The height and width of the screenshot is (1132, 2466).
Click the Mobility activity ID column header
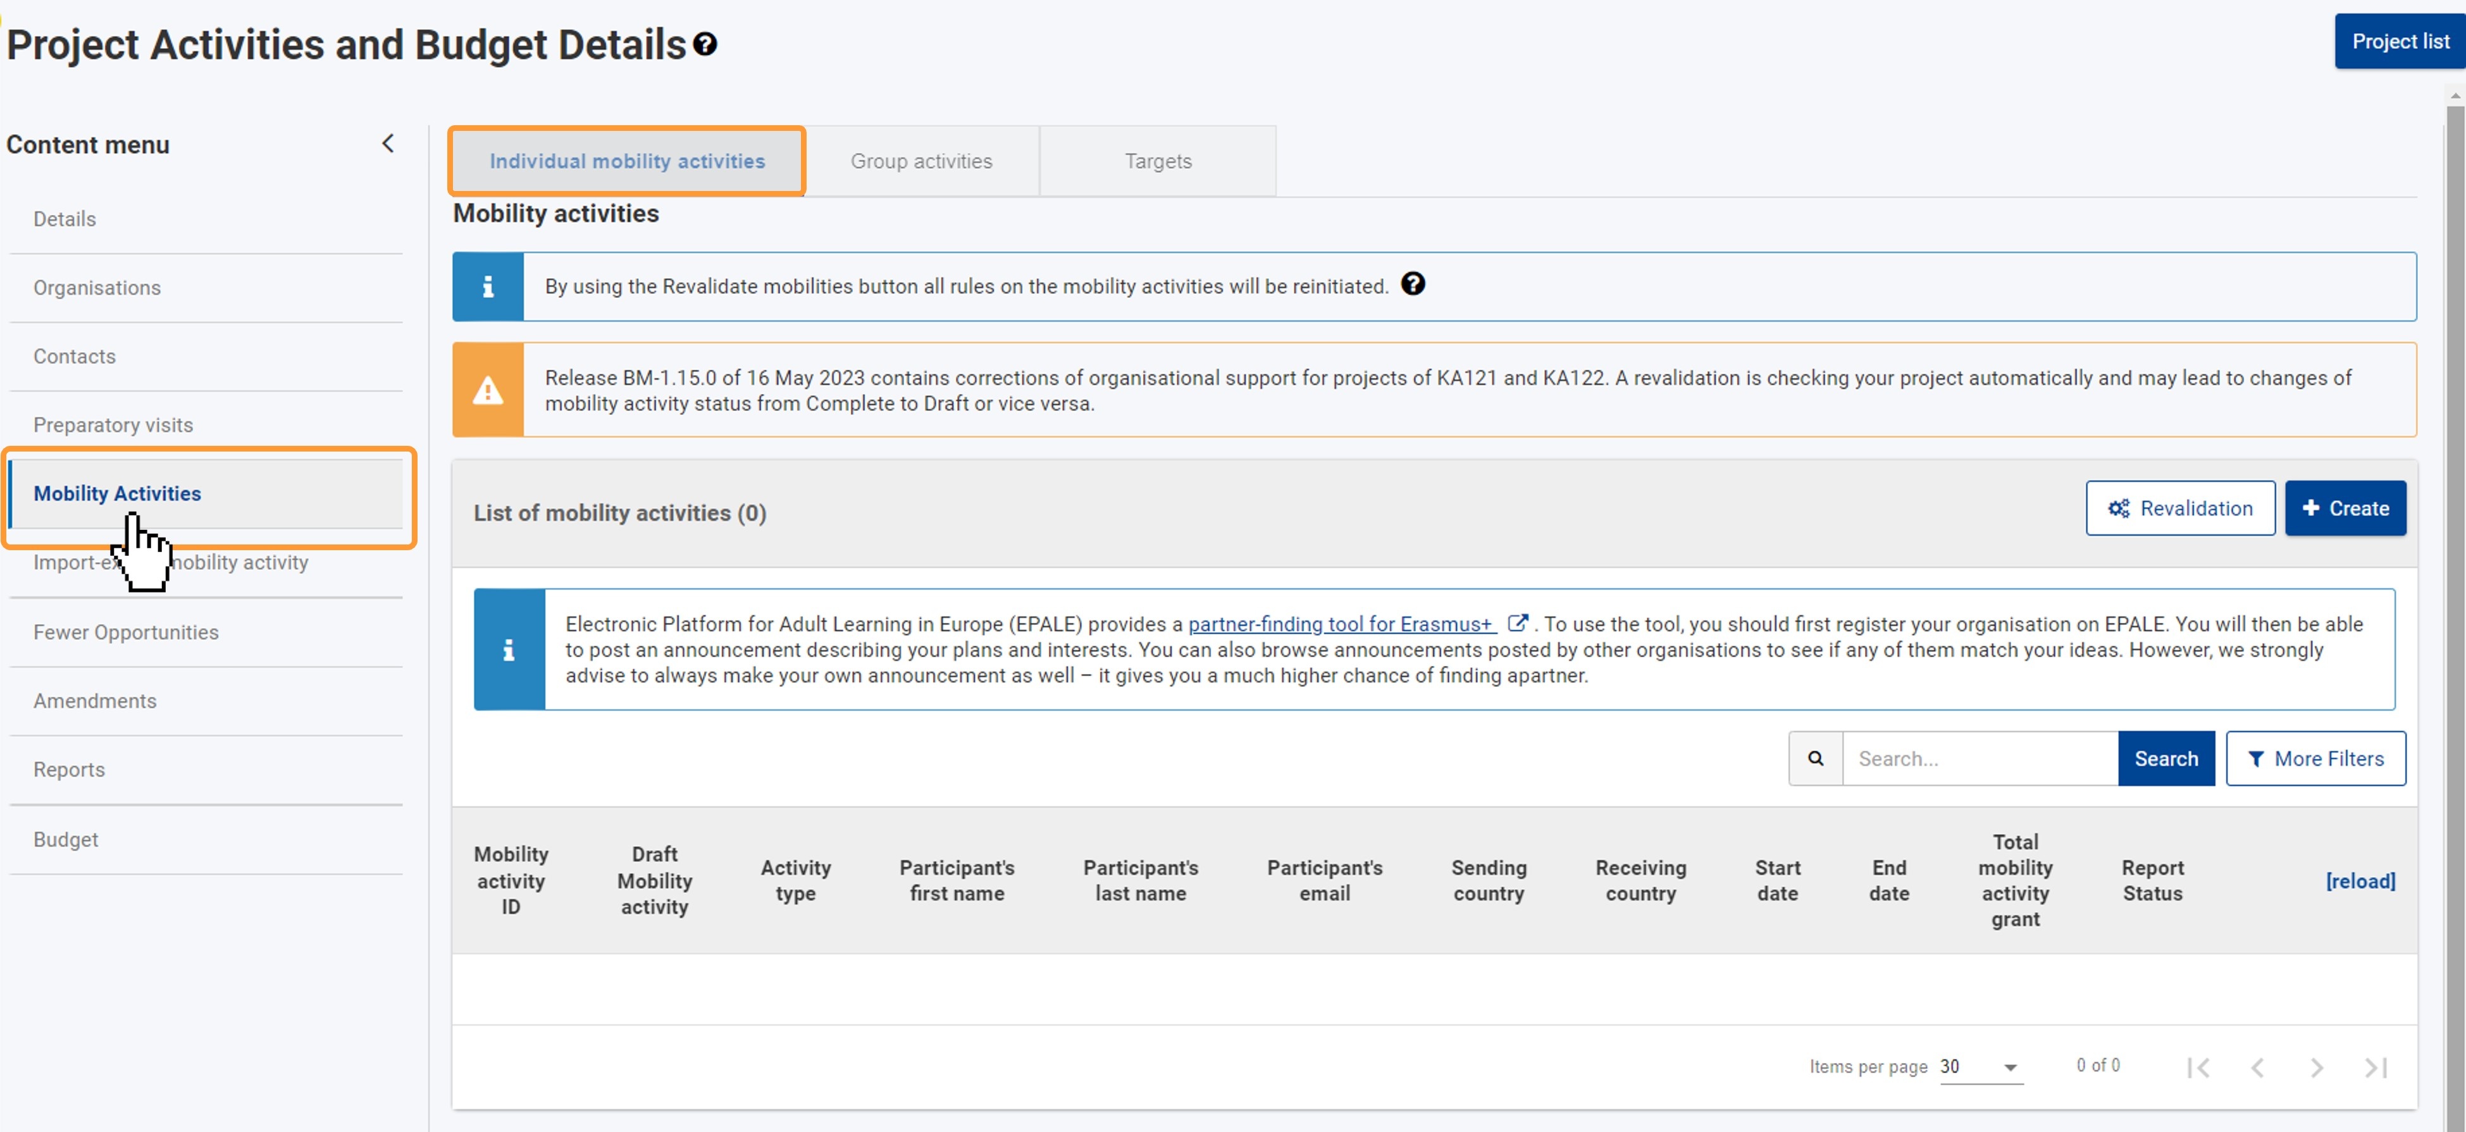(x=511, y=880)
